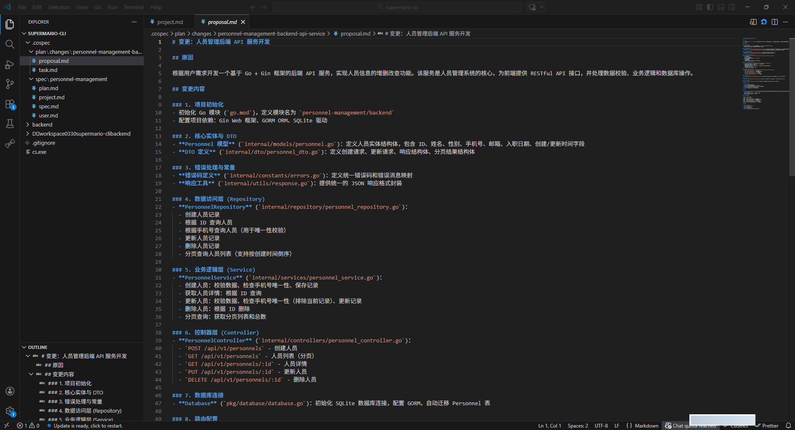
Task: Open Run and Debug view
Action: 10,64
